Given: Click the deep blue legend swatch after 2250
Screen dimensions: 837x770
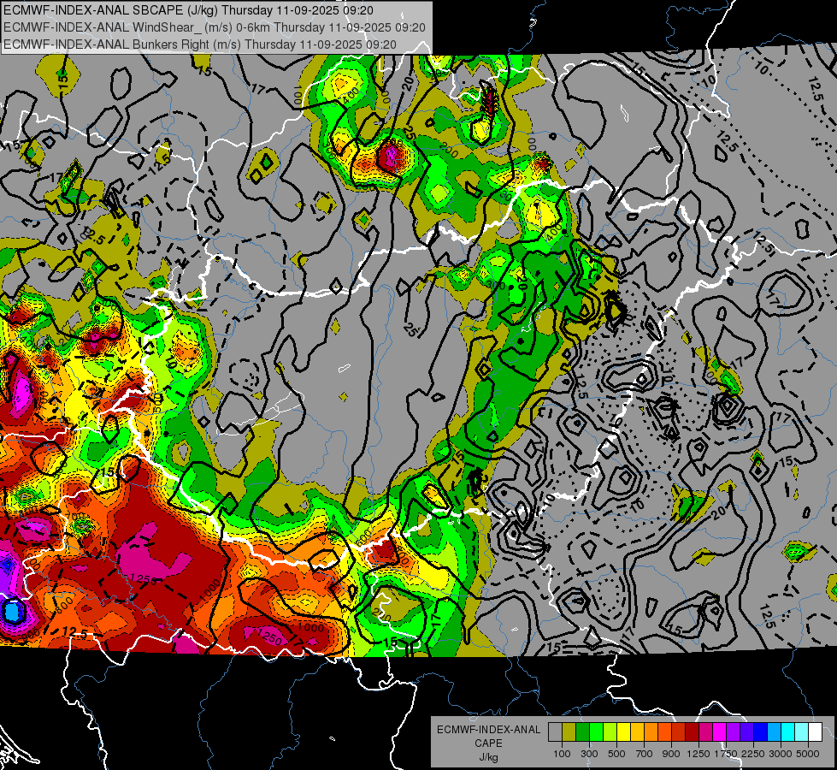Looking at the screenshot, I should pyautogui.click(x=761, y=732).
